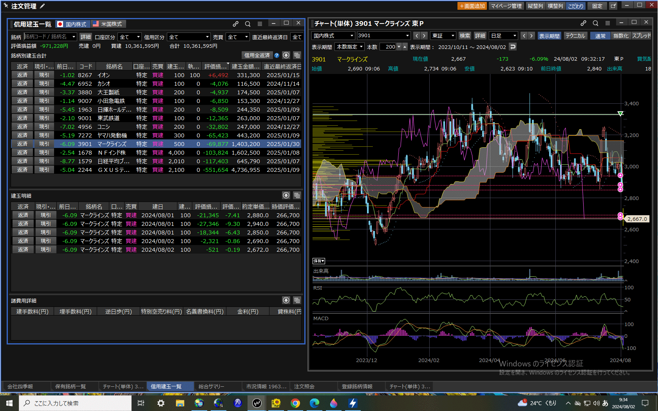Open 銘柄コード/銘柄名 combo box dropdown

click(74, 37)
